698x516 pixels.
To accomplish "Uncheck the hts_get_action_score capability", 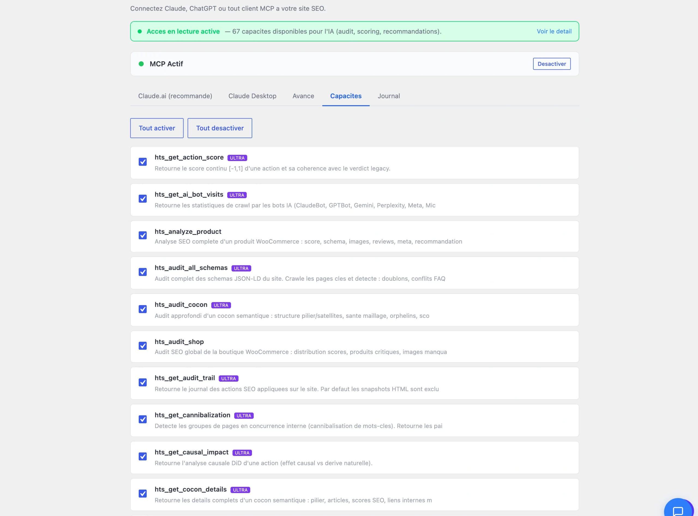I will (143, 162).
